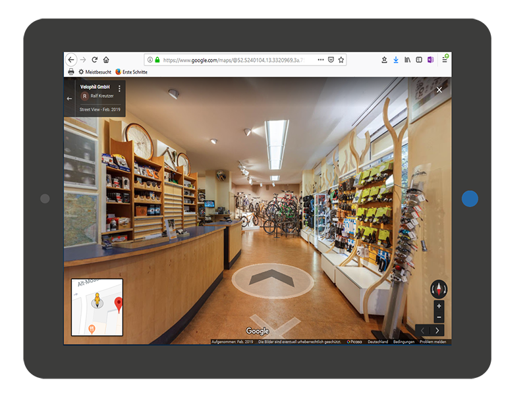Viewport: 527px width, 416px height.
Task: Go back with arrow beside Velophil GmbH
Action: click(69, 99)
